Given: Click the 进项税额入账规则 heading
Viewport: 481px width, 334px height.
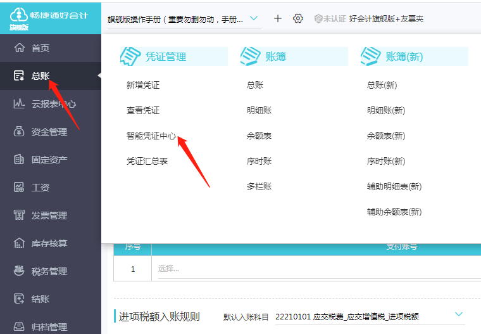Looking at the screenshot, I should (159, 316).
